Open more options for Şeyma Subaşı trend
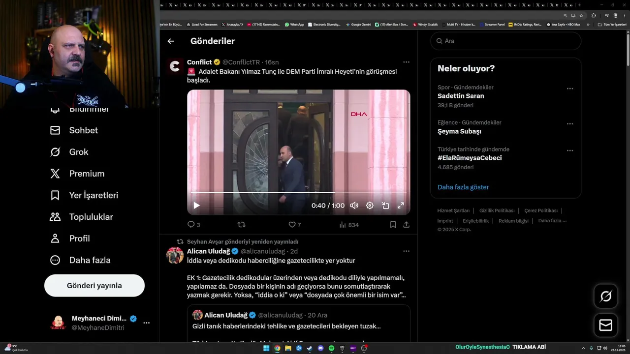Screen dimensions: 630x354 point(570,124)
